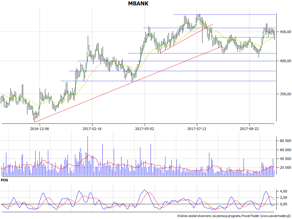
Task: Click the www.powertrader.pl address in the footer
Action: (276, 216)
